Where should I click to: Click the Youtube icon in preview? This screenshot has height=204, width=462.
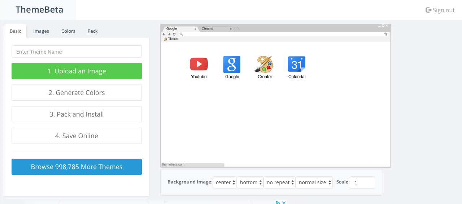tap(199, 64)
